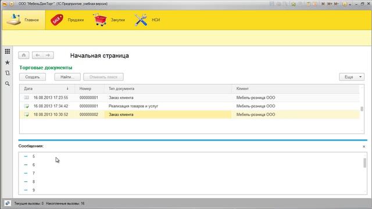Select highlighted Заказ клиента cell in third row

pyautogui.click(x=168, y=114)
